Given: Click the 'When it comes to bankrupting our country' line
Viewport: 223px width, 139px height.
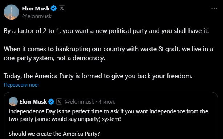Looking at the screenshot, I should pos(109,49).
